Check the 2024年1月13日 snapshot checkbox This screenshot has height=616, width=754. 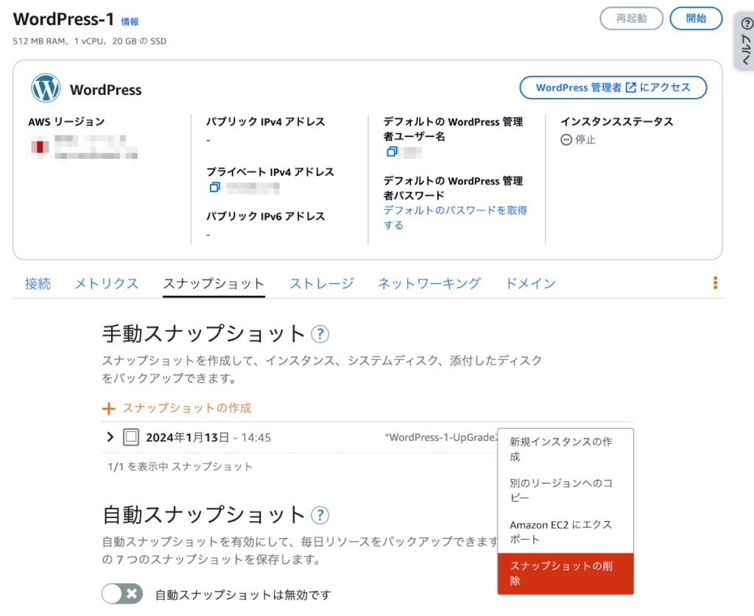131,437
